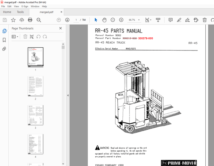
Task: Switch to the Home tab
Action: click(x=7, y=12)
